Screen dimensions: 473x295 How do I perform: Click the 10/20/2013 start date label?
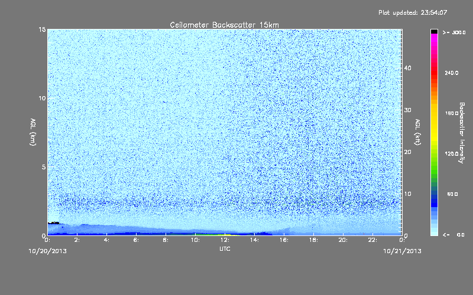click(x=48, y=251)
